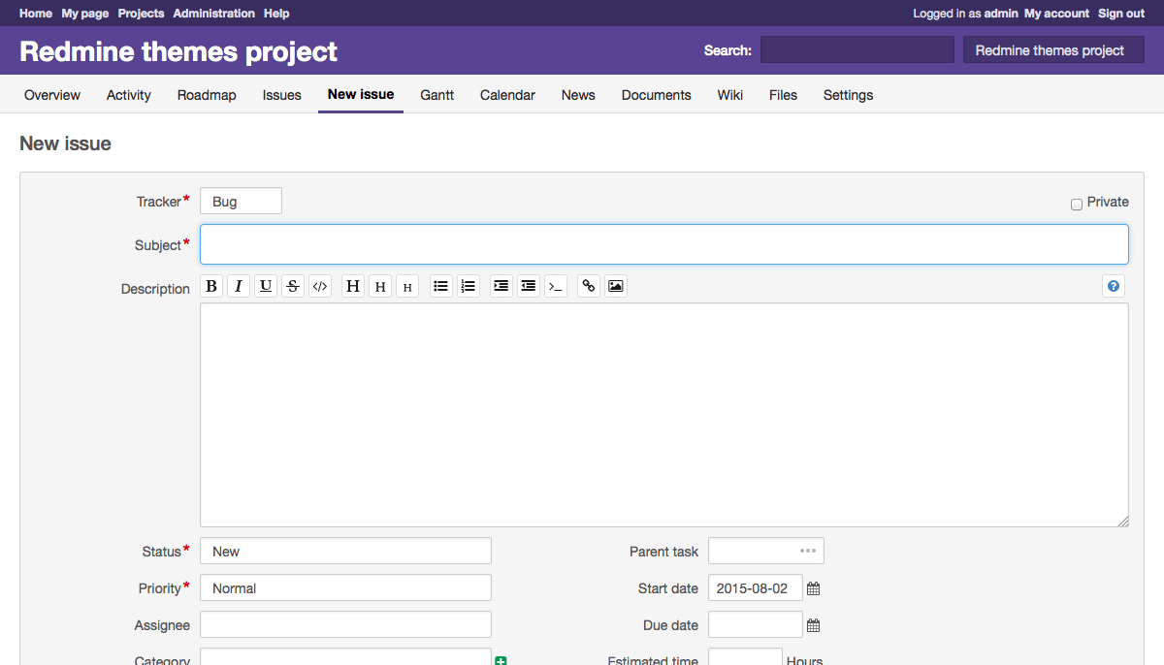Open the formatting help via the question mark icon
Image resolution: width=1164 pixels, height=665 pixels.
pos(1113,285)
